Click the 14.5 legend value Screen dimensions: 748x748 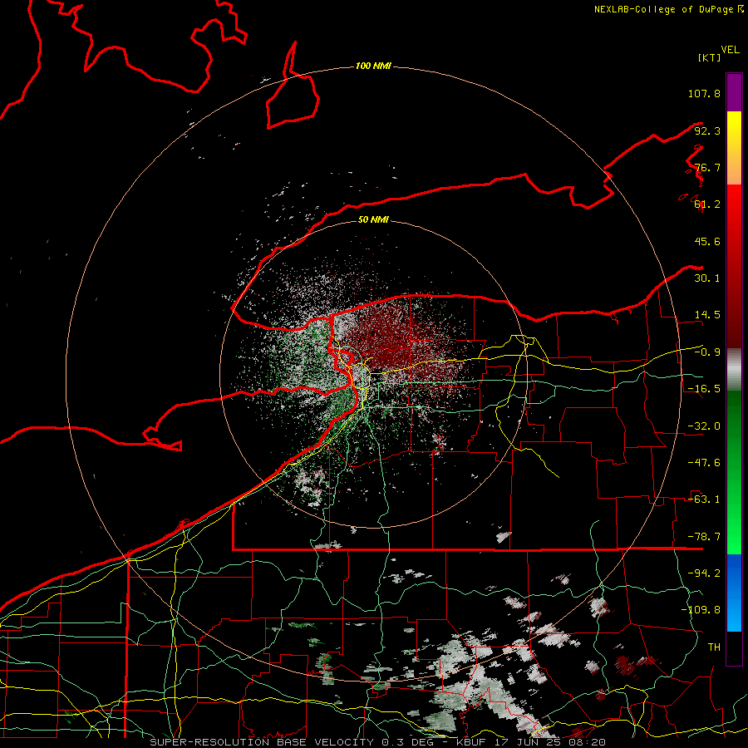pos(707,315)
